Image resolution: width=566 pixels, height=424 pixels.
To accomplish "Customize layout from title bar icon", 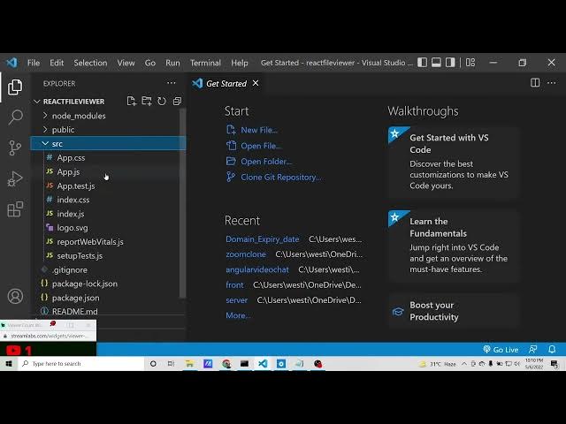I will click(x=470, y=63).
